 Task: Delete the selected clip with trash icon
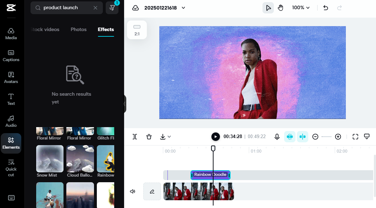149,137
